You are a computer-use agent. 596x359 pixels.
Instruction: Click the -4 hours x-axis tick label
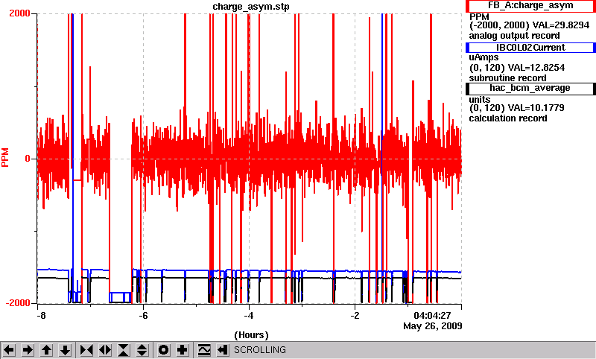249,316
